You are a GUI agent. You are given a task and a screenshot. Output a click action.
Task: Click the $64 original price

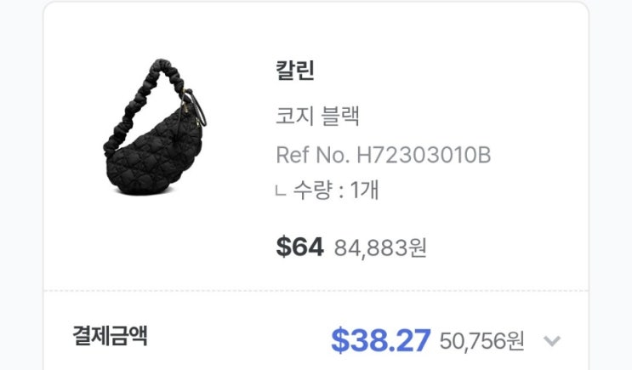(300, 247)
